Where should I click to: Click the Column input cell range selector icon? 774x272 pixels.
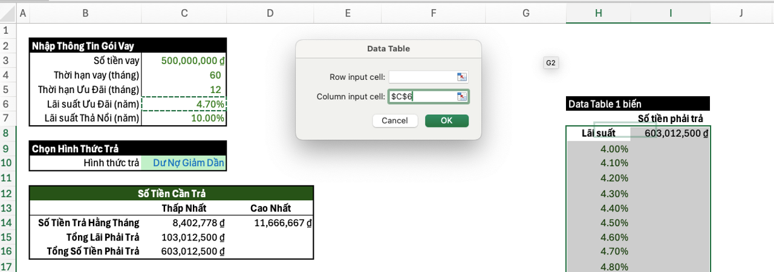coord(463,96)
